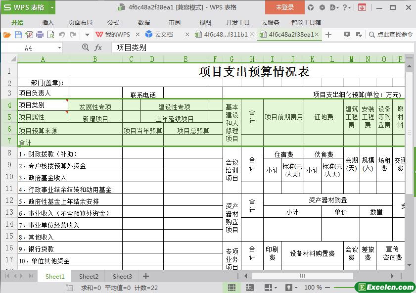Open the help question mark dropdown
This screenshot has width=416, height=293.
346,7
